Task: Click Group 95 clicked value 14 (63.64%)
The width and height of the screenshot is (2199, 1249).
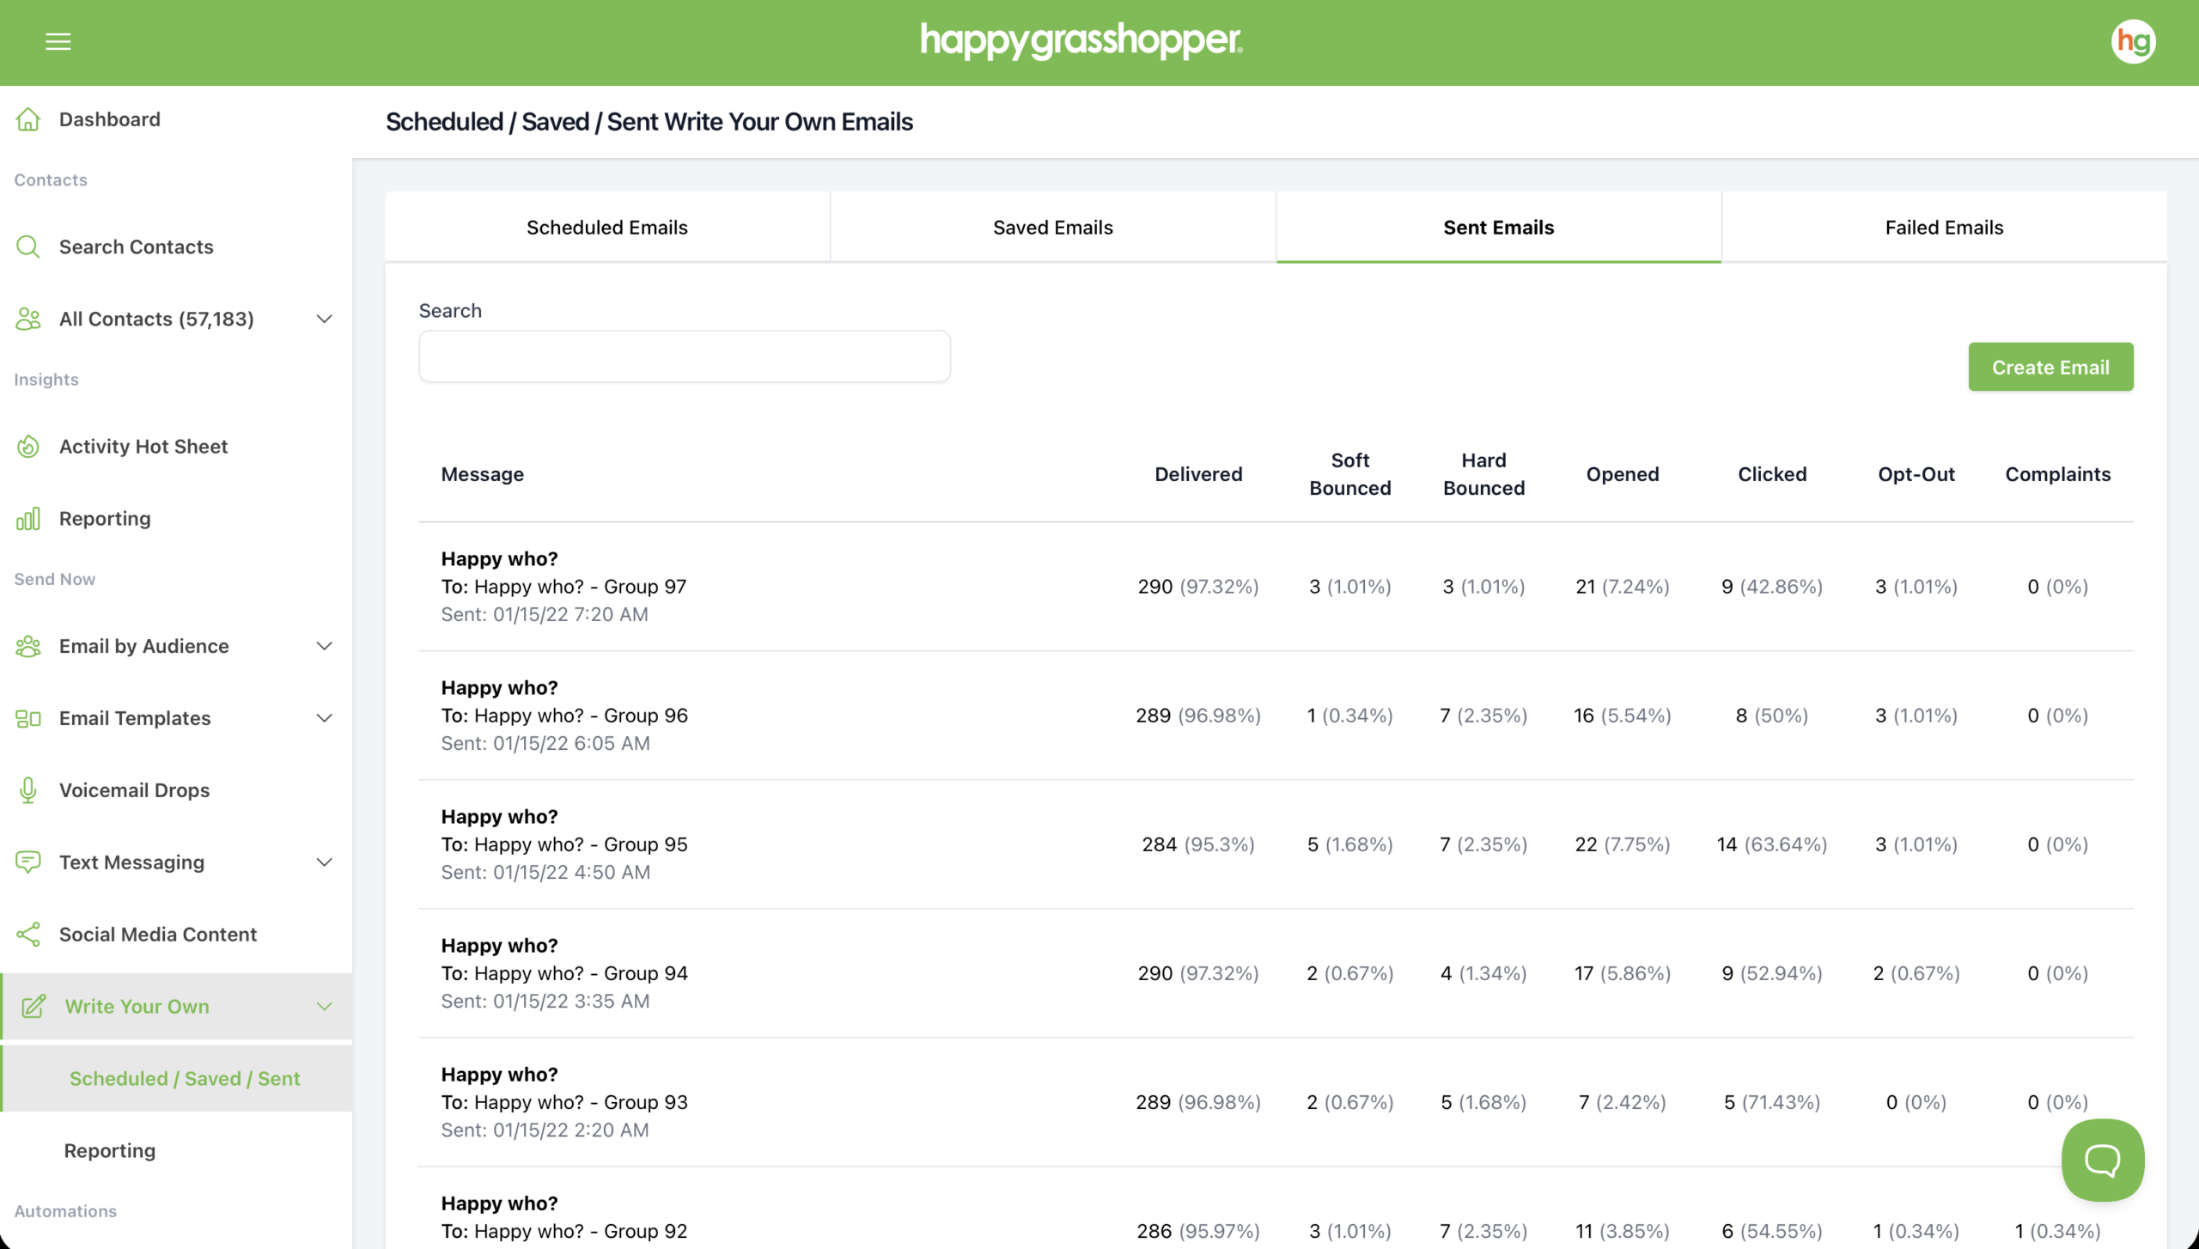Action: coord(1772,844)
